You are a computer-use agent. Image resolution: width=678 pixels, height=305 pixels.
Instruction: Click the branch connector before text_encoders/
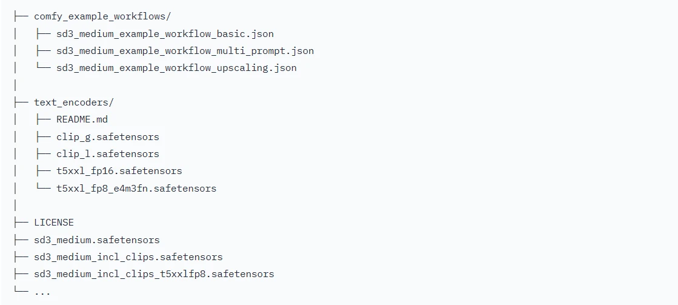pyautogui.click(x=20, y=102)
